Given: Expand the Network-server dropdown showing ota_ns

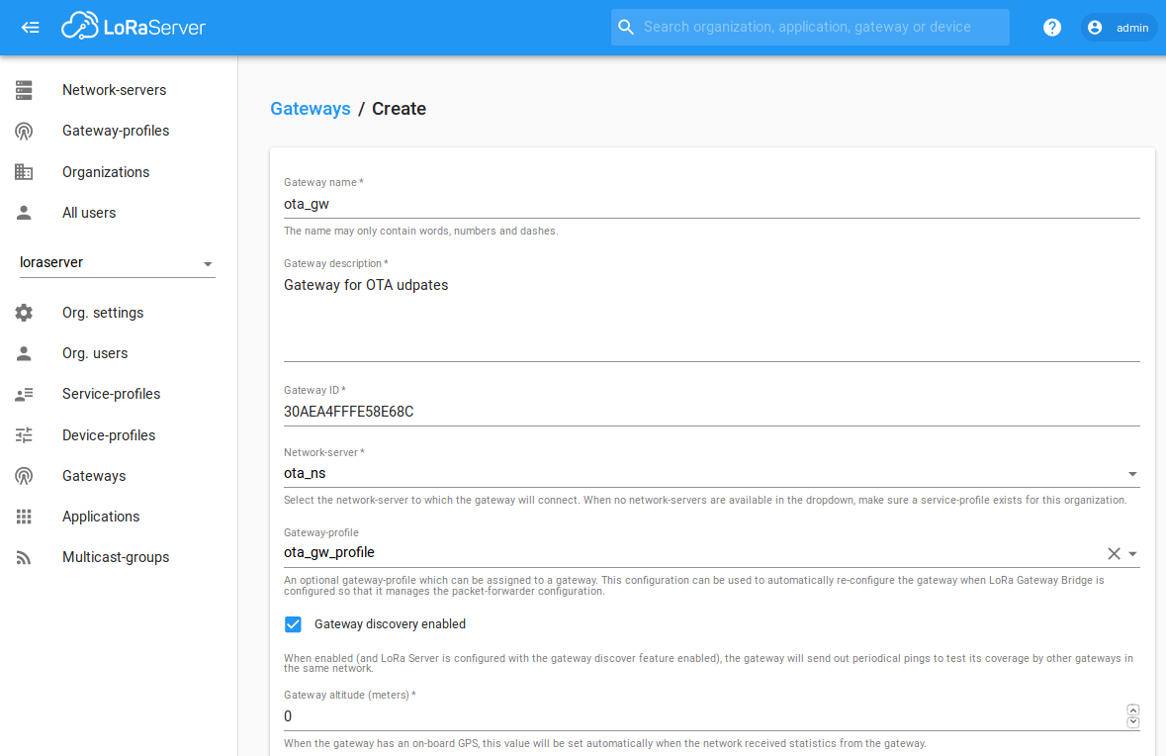Looking at the screenshot, I should [x=1132, y=473].
